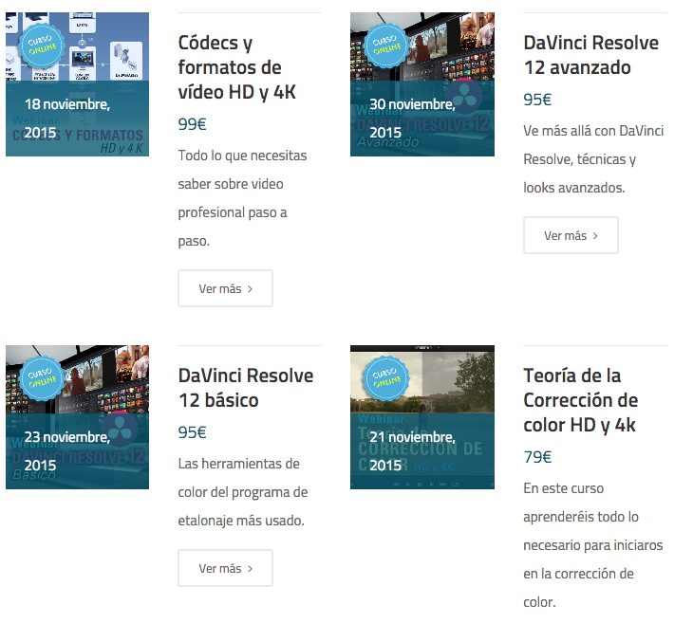Click 'Curso Online' badge on the básico thumbnail

42,378
